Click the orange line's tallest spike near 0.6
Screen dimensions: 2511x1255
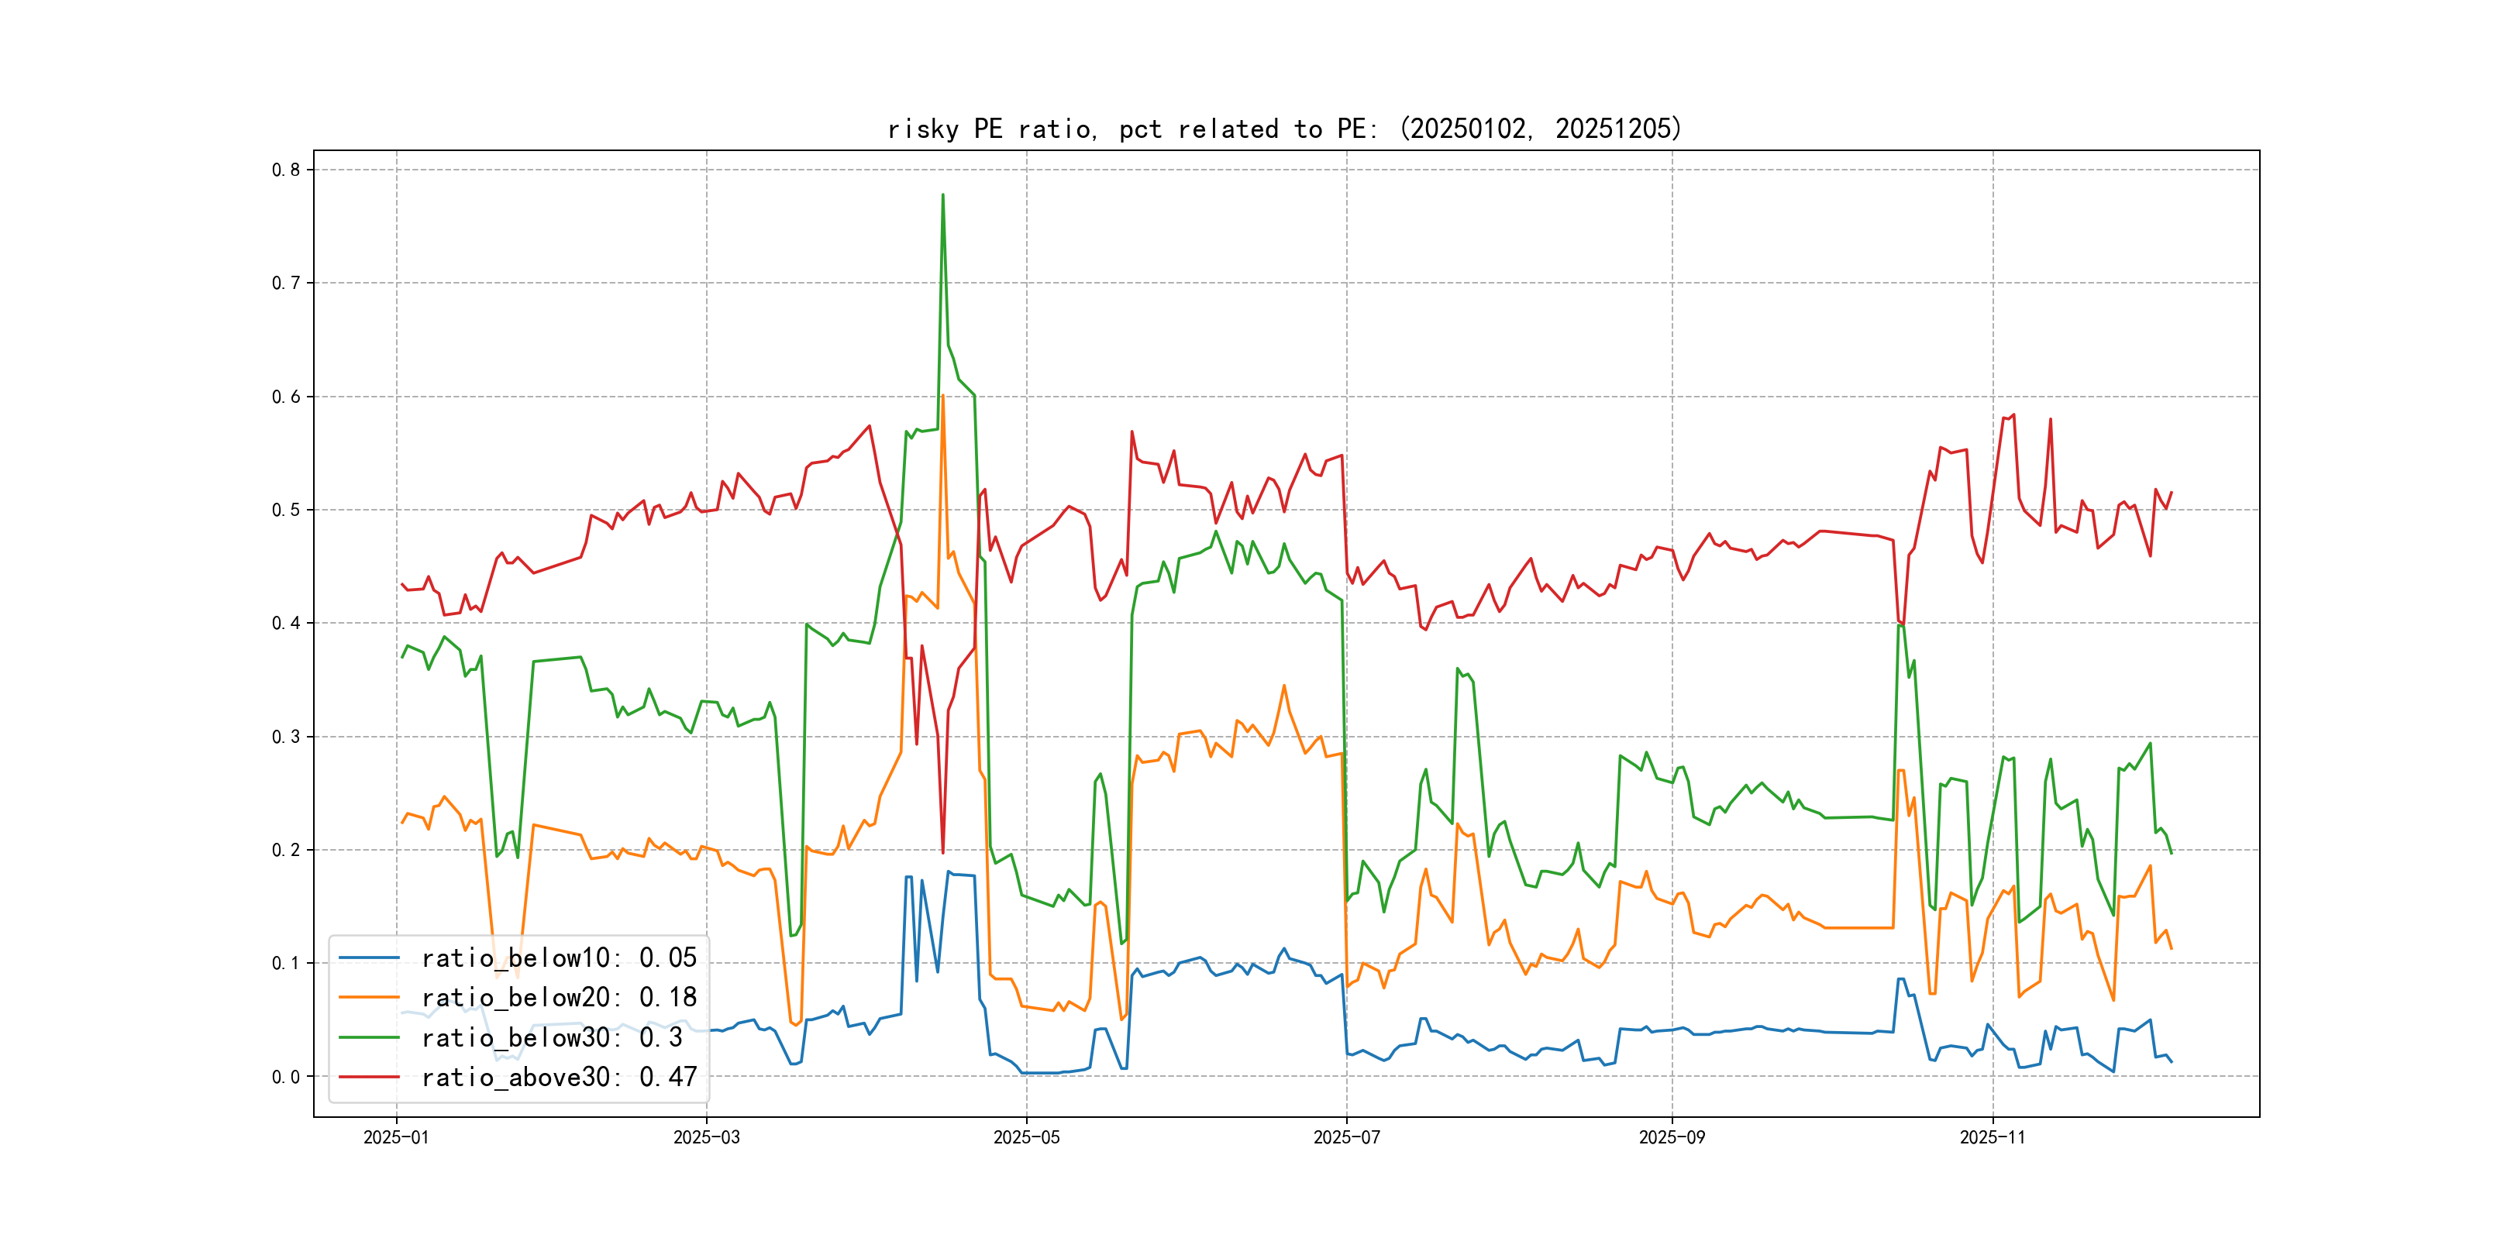[942, 397]
